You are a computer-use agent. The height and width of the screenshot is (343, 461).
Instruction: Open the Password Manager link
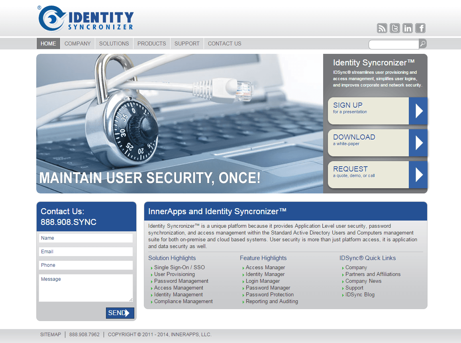pos(268,288)
